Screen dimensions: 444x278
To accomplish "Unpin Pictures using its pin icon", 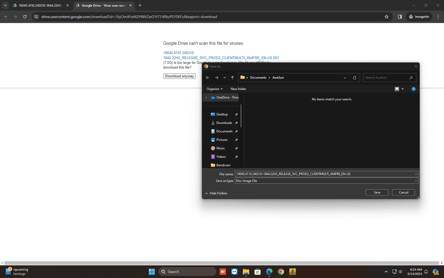I will coord(237,140).
